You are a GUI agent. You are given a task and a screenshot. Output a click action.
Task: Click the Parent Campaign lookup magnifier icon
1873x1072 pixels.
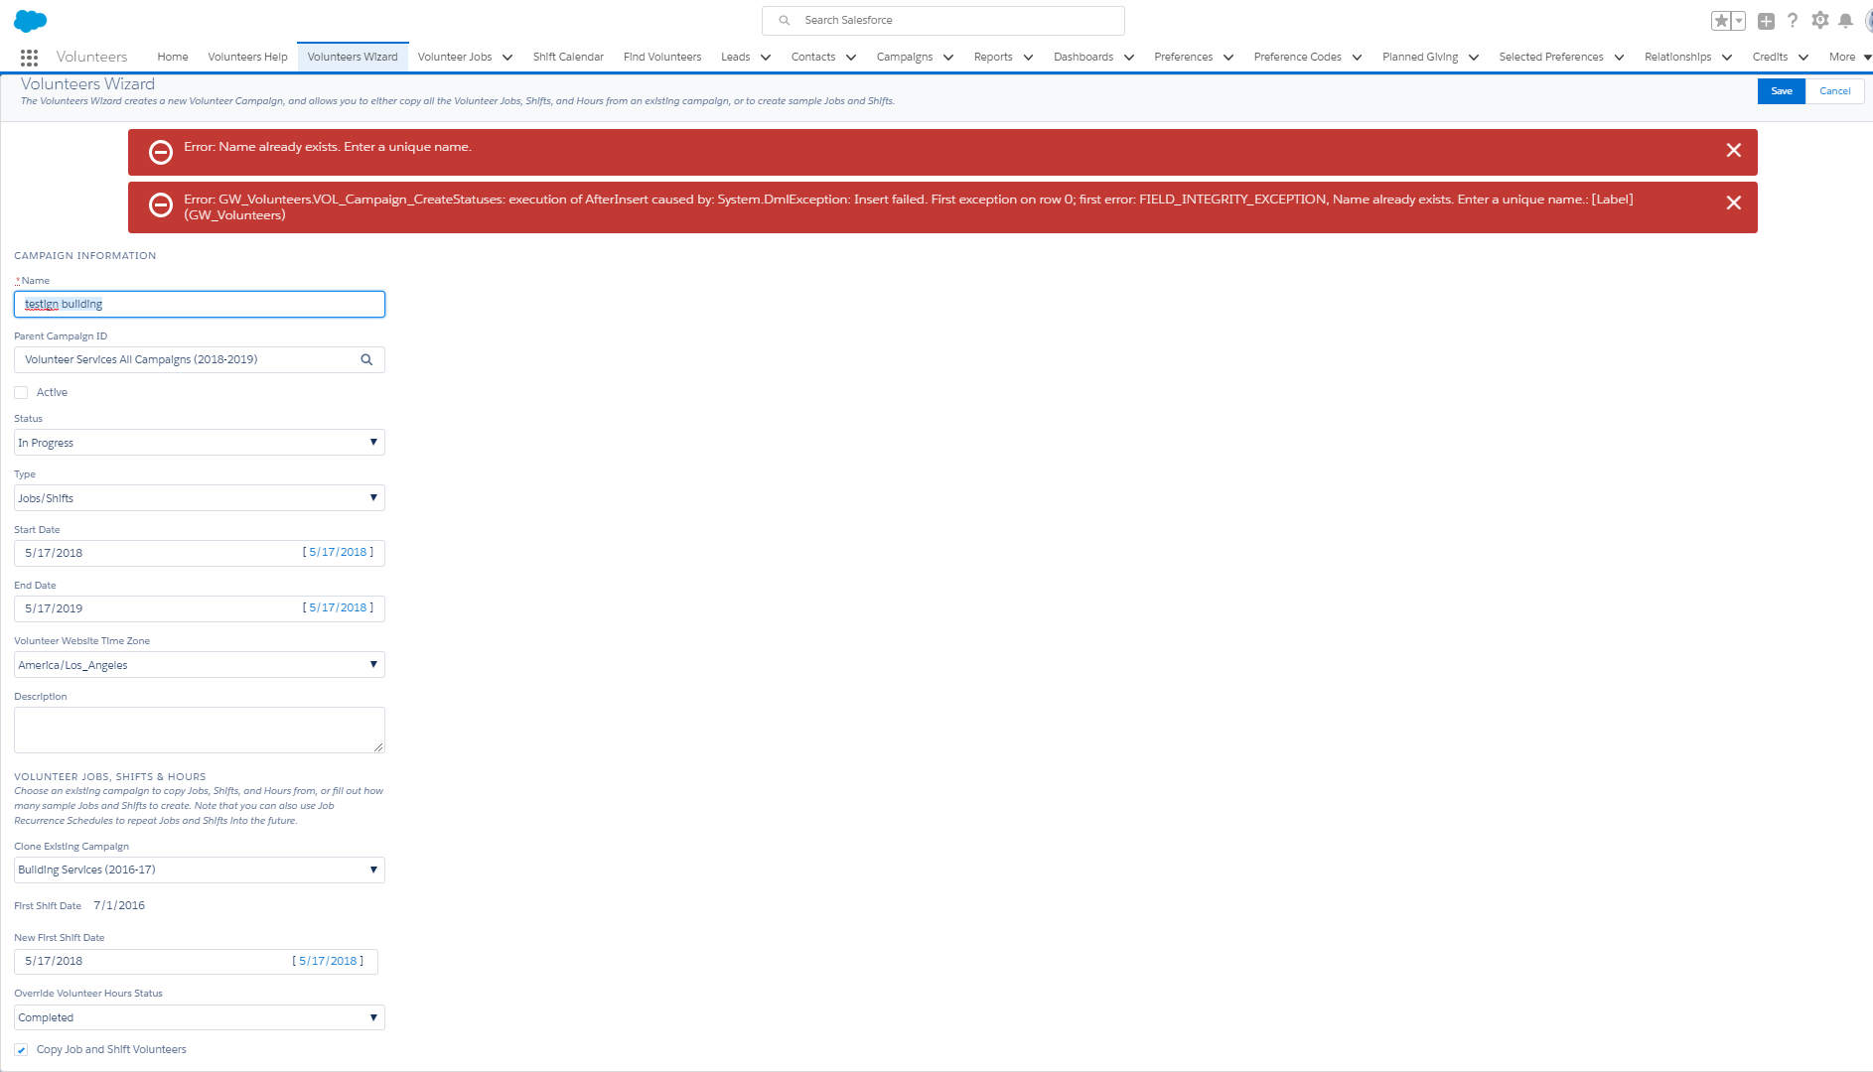[x=366, y=359]
